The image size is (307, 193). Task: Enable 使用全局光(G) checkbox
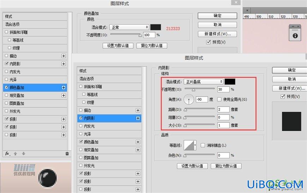pyautogui.click(x=219, y=99)
